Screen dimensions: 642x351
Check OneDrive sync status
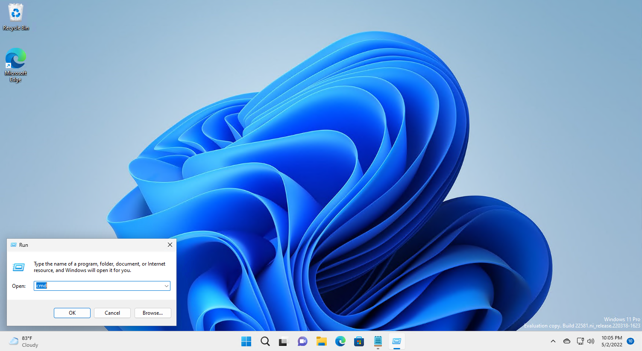coord(566,341)
